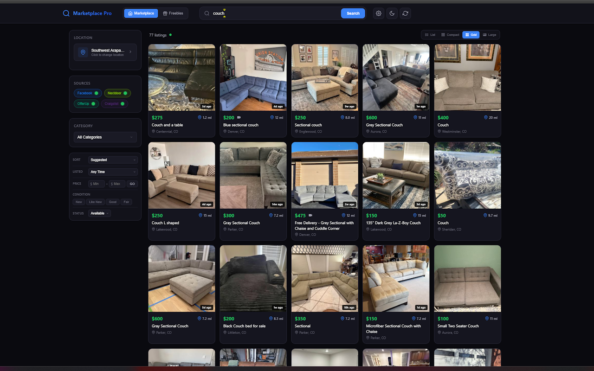Click the Westminster, CO location marker icon
Screen dimensions: 594x371
(x=439, y=132)
